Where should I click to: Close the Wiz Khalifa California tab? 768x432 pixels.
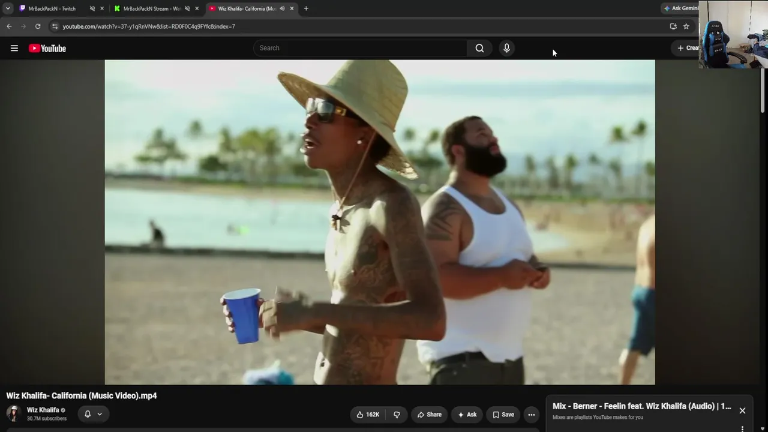292,8
